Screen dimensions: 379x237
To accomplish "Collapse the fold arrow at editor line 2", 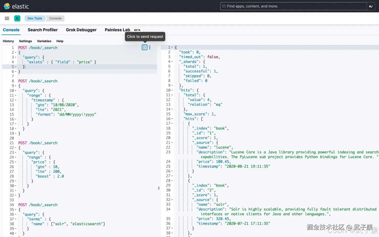I will pyautogui.click(x=16, y=53).
